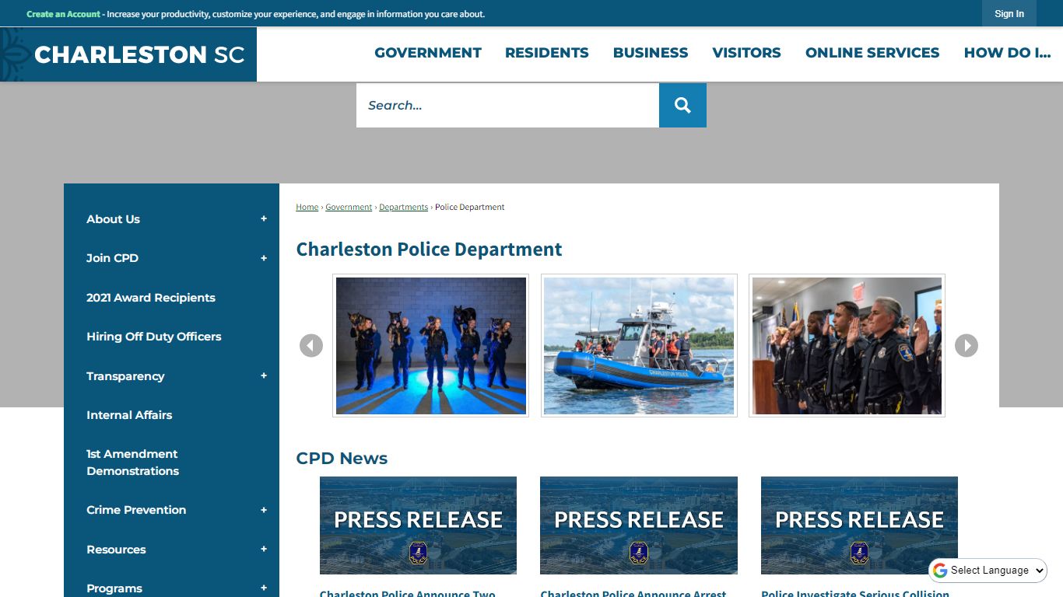Click the Google logo in translate widget
This screenshot has height=597, width=1063.
[x=940, y=571]
